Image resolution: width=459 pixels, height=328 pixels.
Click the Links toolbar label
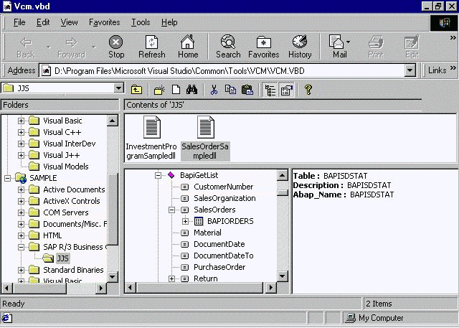437,70
